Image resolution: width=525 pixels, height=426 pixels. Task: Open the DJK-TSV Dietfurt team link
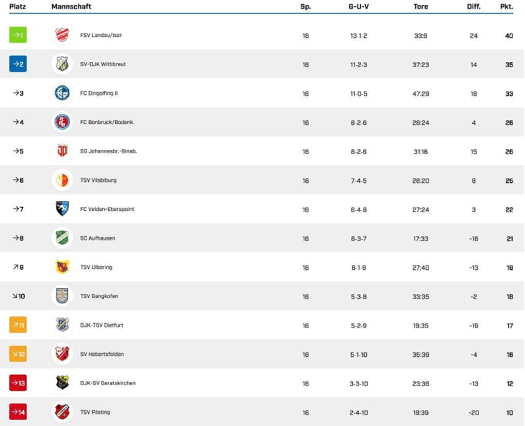(101, 325)
